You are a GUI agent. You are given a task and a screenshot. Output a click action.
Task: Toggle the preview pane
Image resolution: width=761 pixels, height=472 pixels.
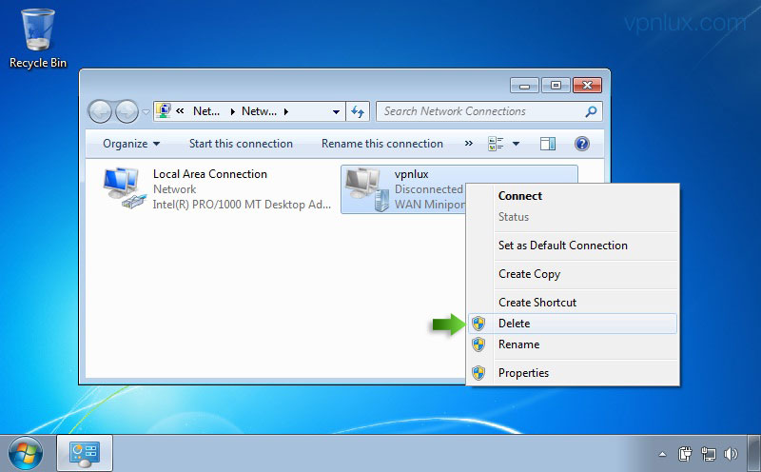coord(548,144)
